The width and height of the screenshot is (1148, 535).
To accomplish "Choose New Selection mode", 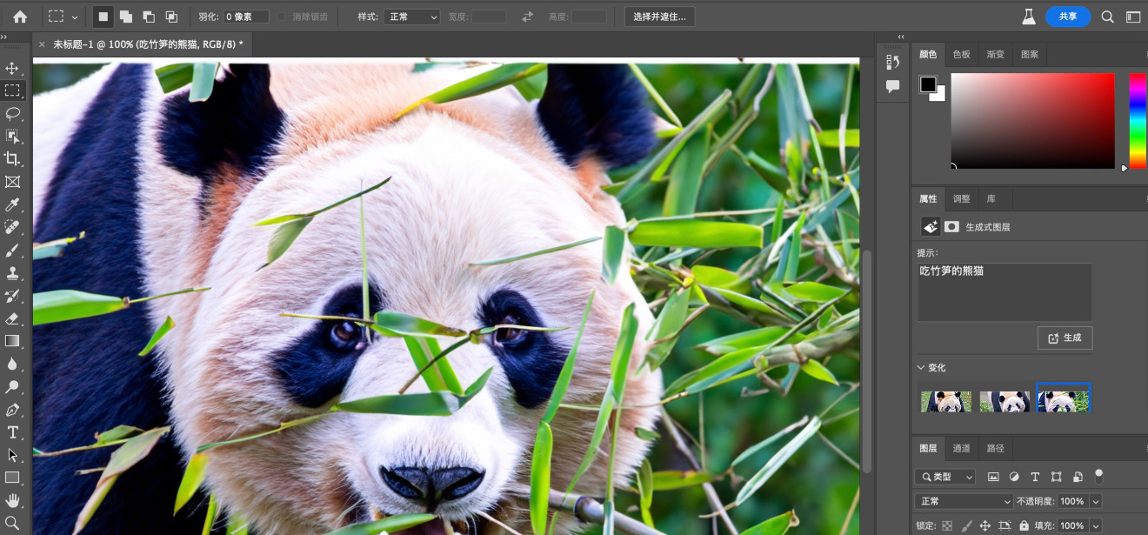I will point(103,17).
